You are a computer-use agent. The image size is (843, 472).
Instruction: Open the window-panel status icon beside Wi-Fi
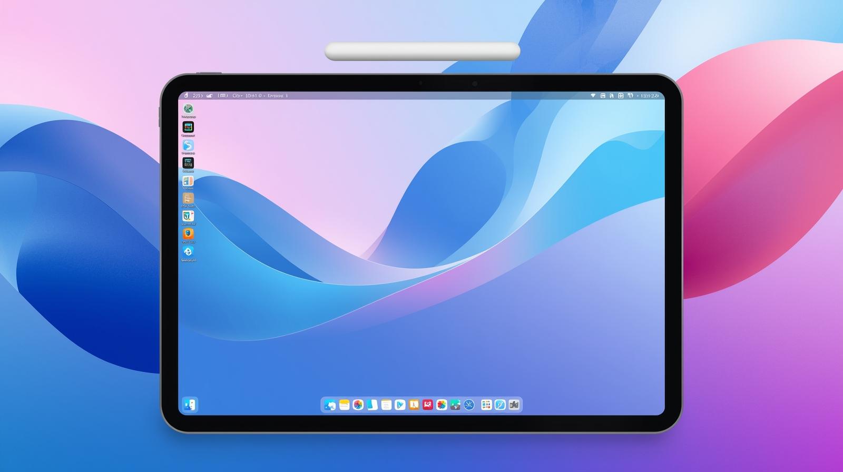[603, 96]
